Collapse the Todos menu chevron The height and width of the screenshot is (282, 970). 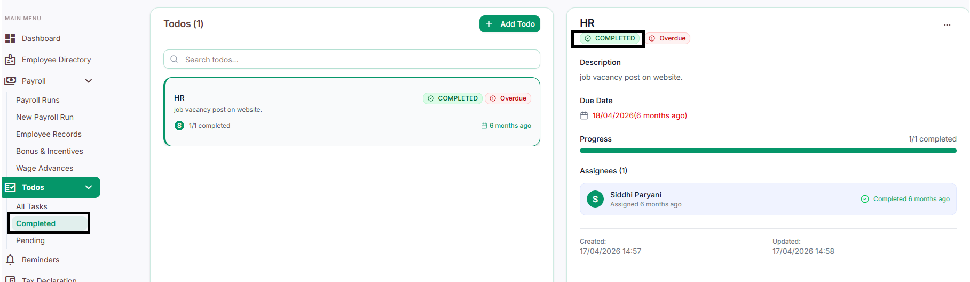(89, 187)
